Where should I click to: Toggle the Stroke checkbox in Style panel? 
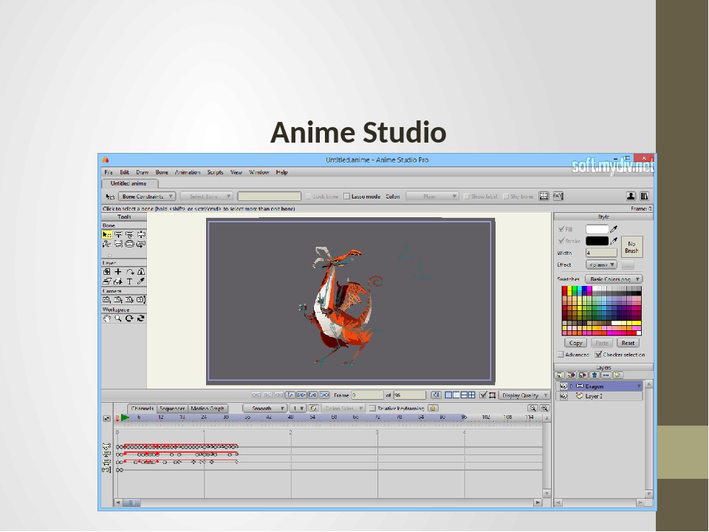click(x=561, y=241)
